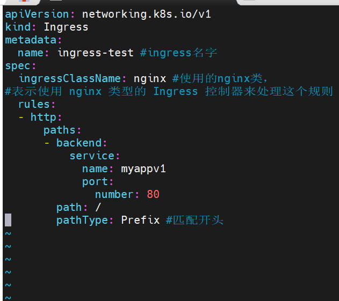Click the 'number' key
Viewport: 339px width, 301px height.
coord(114,195)
